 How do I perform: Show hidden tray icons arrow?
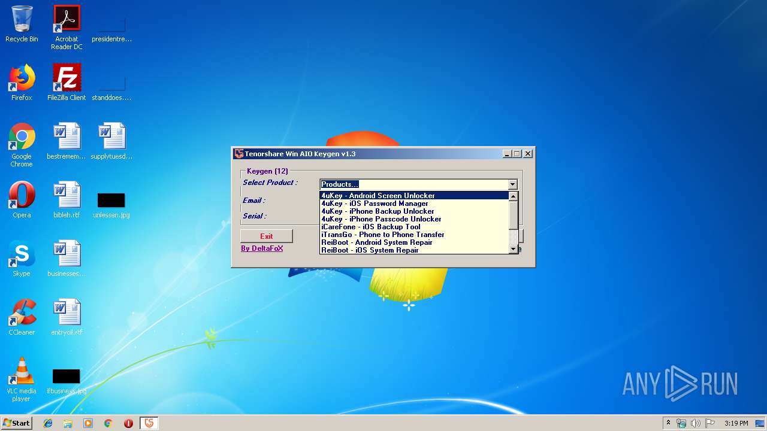coord(668,423)
